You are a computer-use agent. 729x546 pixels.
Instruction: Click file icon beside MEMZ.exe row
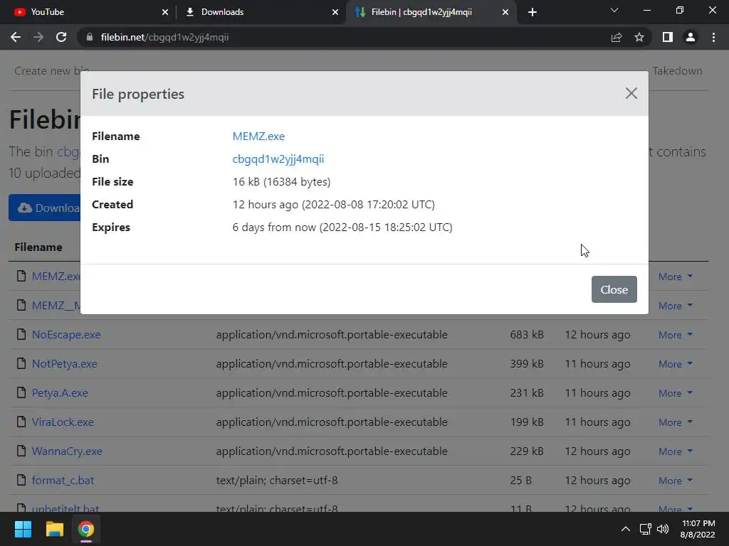21,276
